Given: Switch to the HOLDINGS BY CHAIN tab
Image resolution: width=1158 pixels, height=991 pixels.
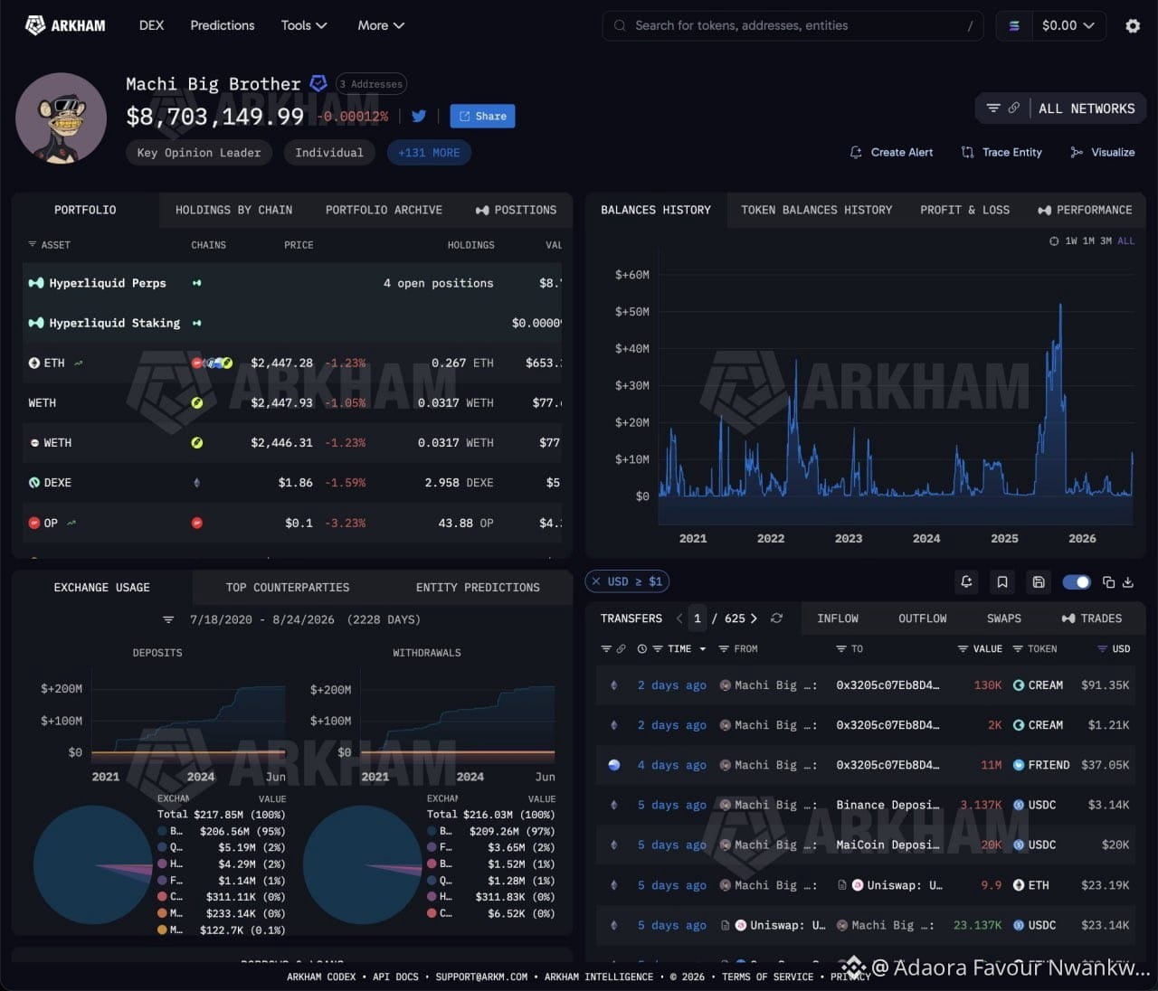Looking at the screenshot, I should (x=233, y=210).
